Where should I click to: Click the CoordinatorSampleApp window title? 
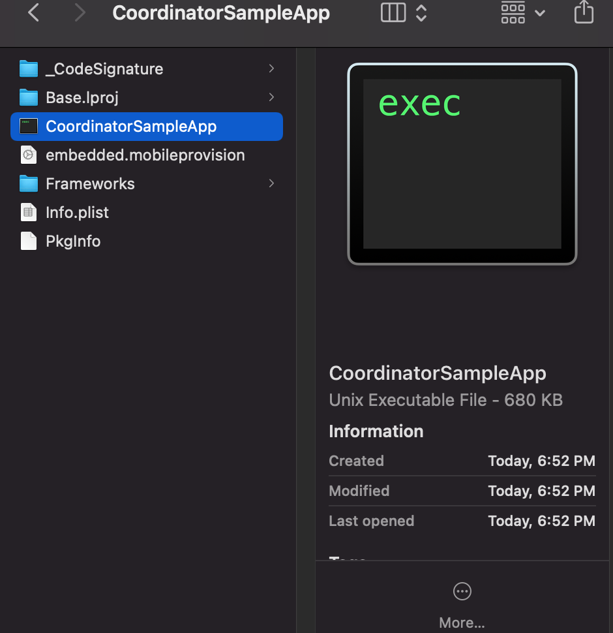221,13
